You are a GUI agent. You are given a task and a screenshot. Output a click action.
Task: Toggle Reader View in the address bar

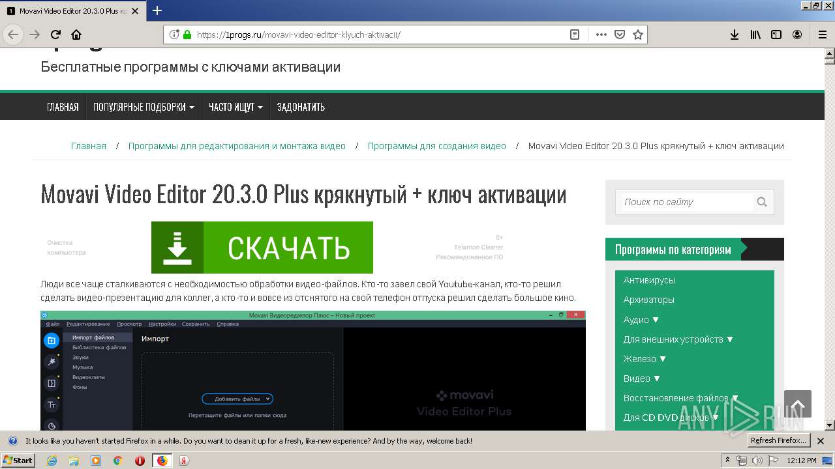[575, 35]
